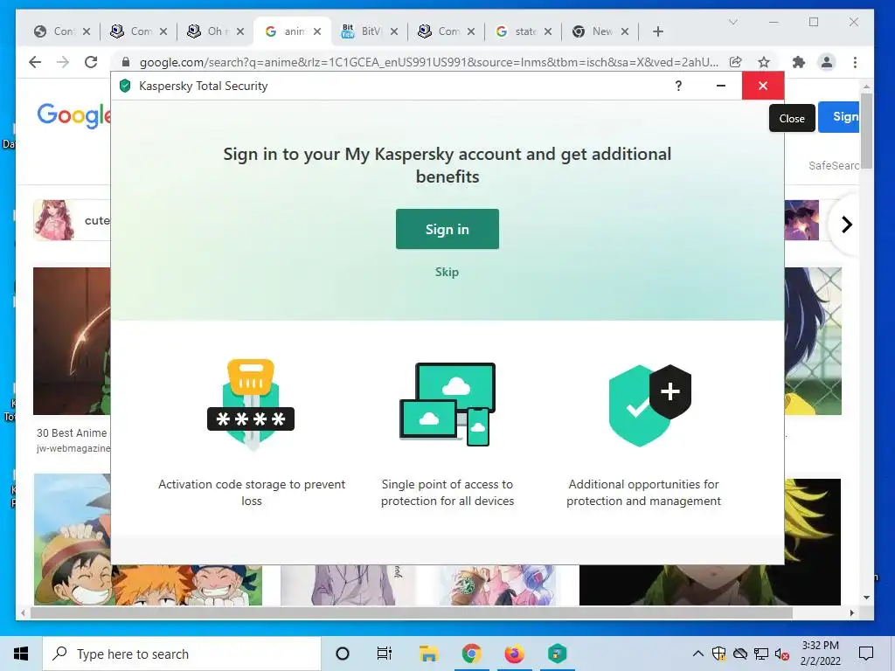895x671 pixels.
Task: Click the blue Sign button on Google page
Action: (838, 117)
